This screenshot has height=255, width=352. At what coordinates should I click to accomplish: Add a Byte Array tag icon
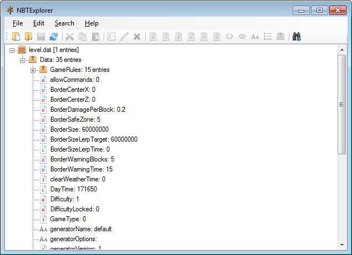(x=229, y=37)
